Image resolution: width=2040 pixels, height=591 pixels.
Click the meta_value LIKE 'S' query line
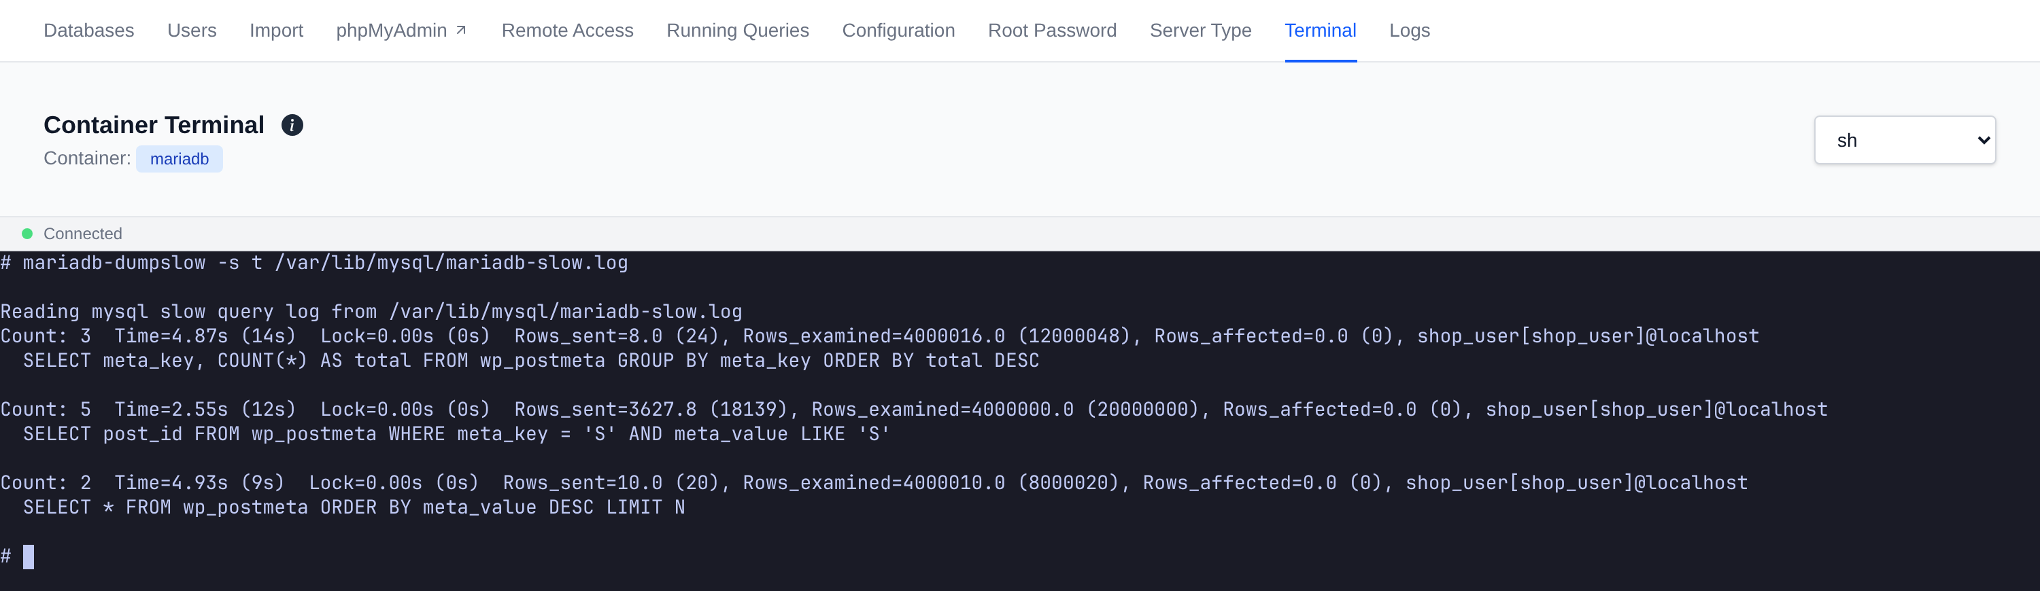coord(456,434)
